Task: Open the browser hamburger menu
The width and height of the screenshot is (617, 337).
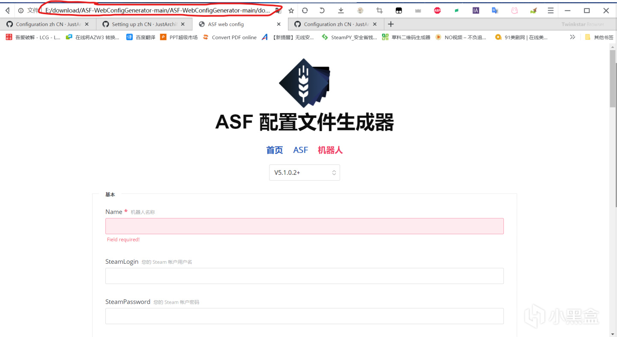Action: pos(550,10)
